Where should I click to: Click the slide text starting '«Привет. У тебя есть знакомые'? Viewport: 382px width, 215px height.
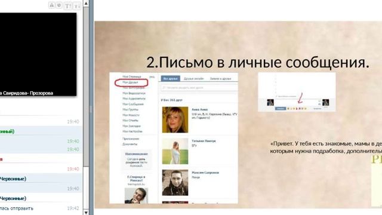(326, 148)
